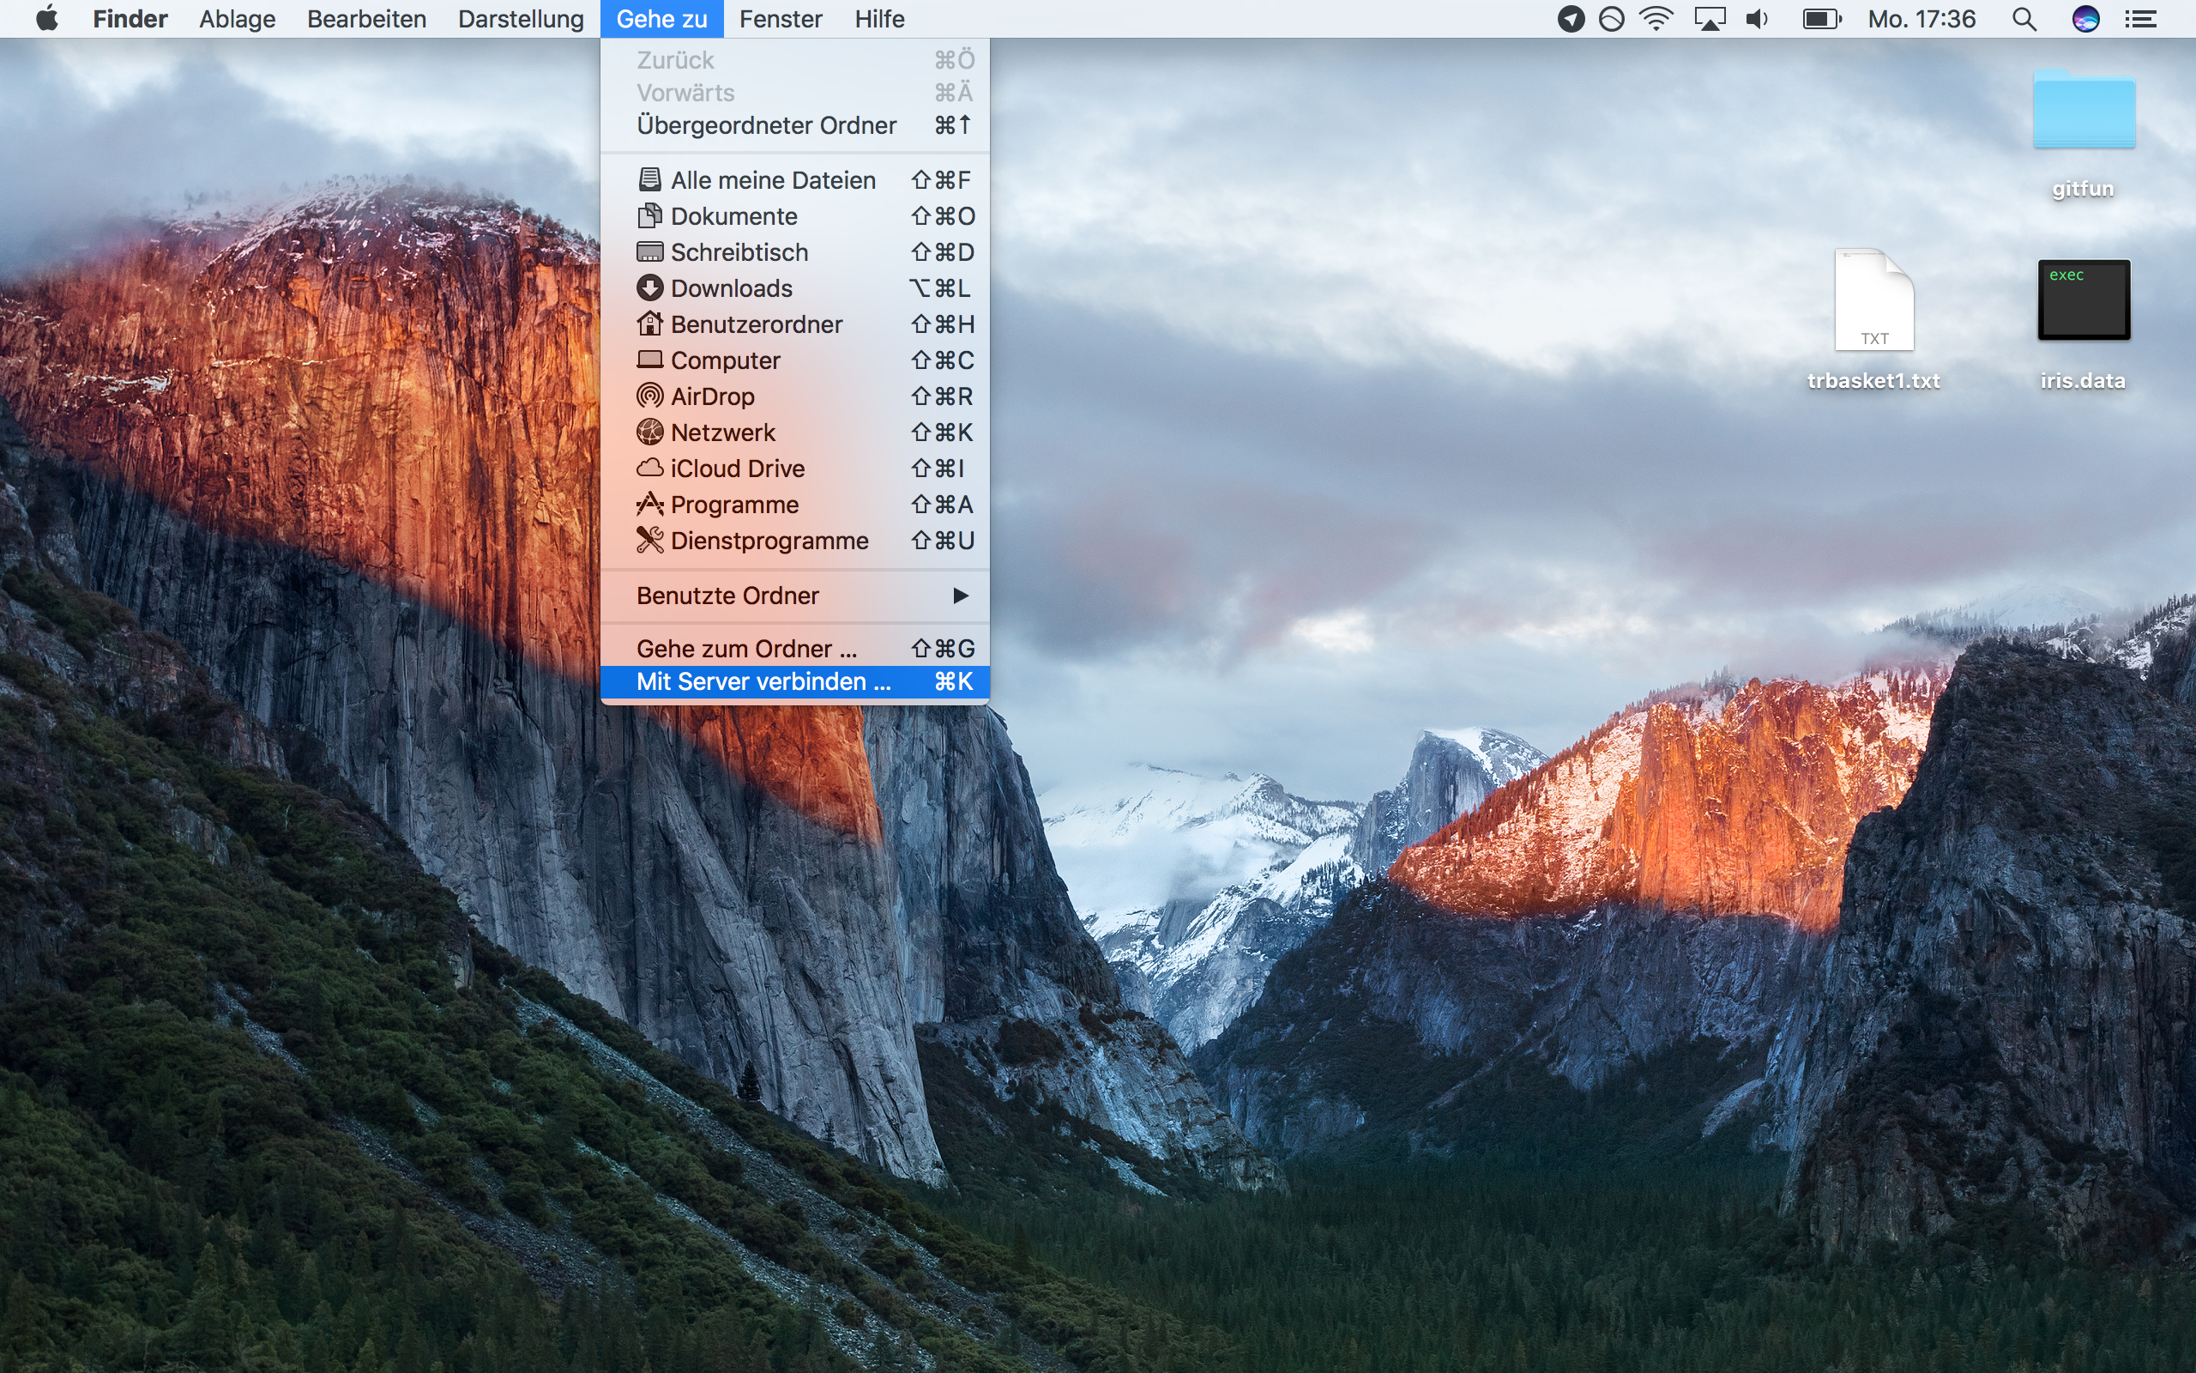
Task: Select the iris.data exec file
Action: point(2084,299)
